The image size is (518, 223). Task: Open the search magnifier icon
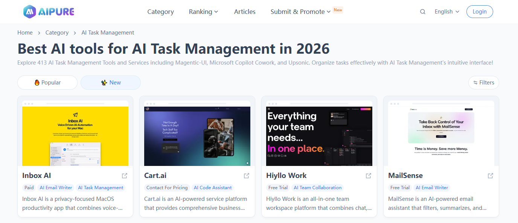click(x=422, y=12)
